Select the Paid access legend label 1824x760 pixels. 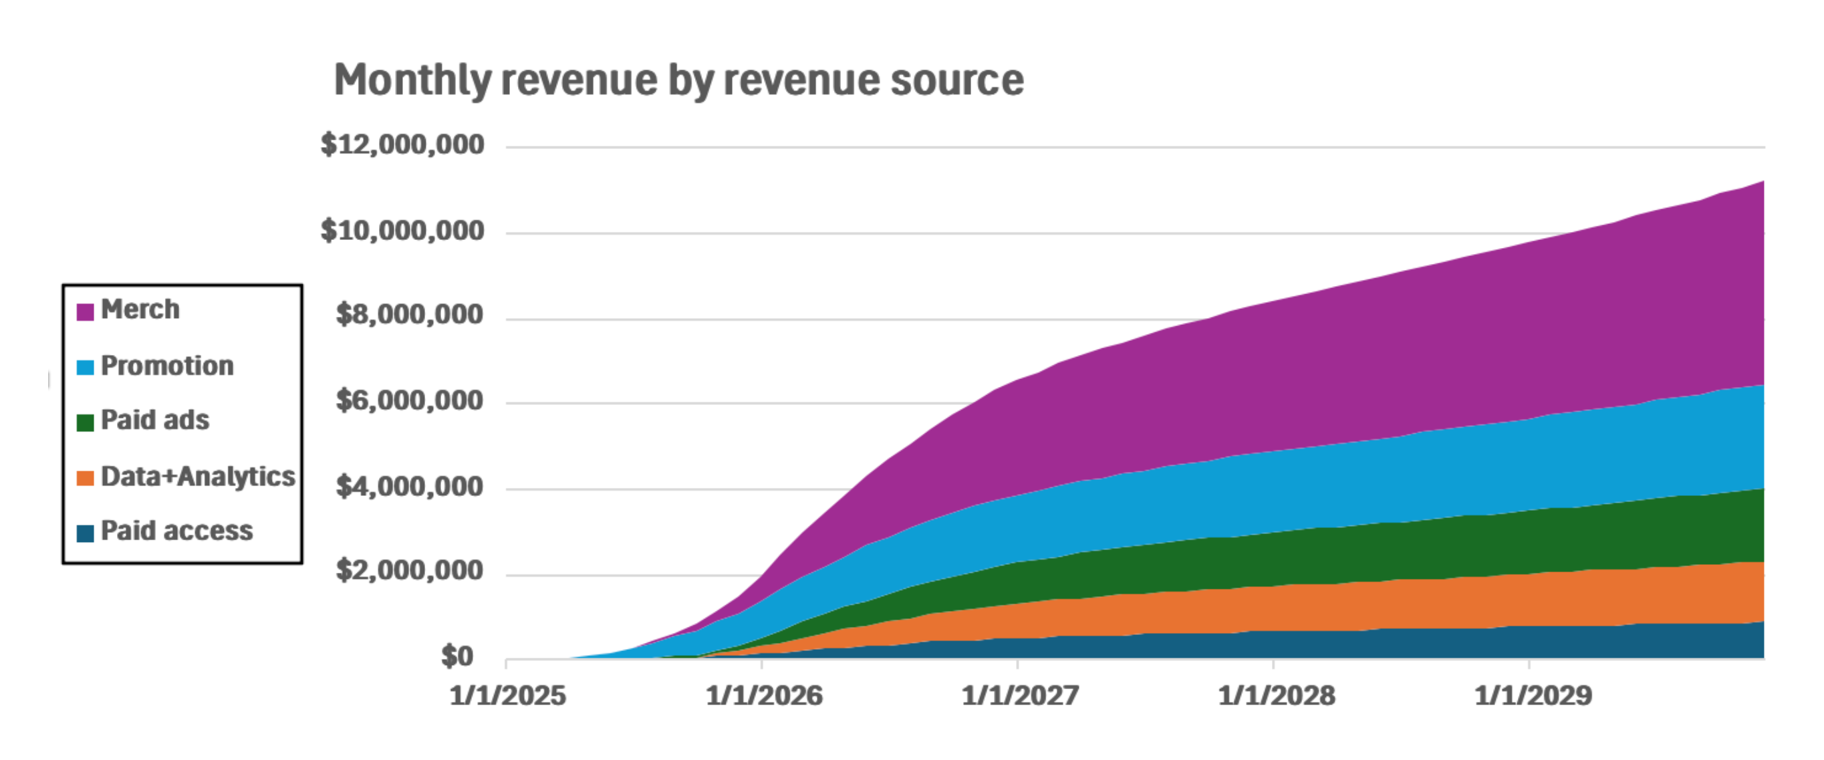(x=176, y=531)
